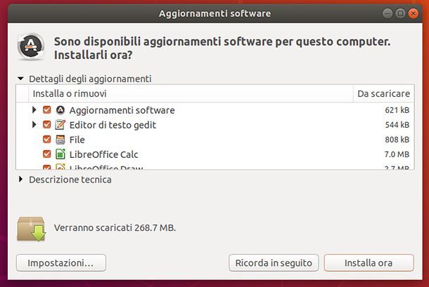Click the Aggiornamenti software app icon in list
This screenshot has width=429, height=287.
pyautogui.click(x=60, y=110)
